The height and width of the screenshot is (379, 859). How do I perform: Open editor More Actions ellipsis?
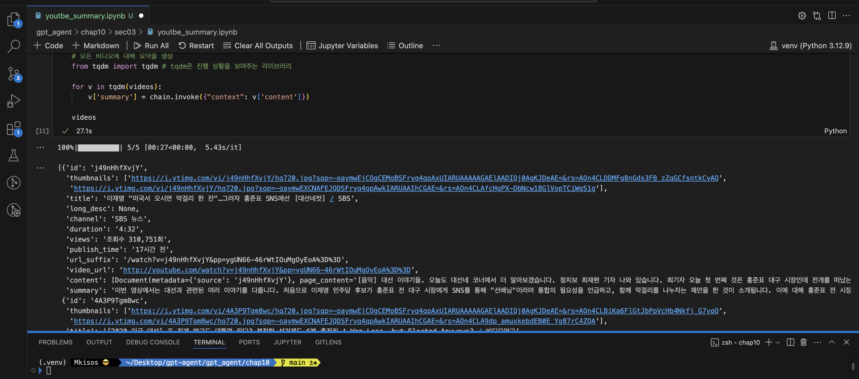point(846,16)
